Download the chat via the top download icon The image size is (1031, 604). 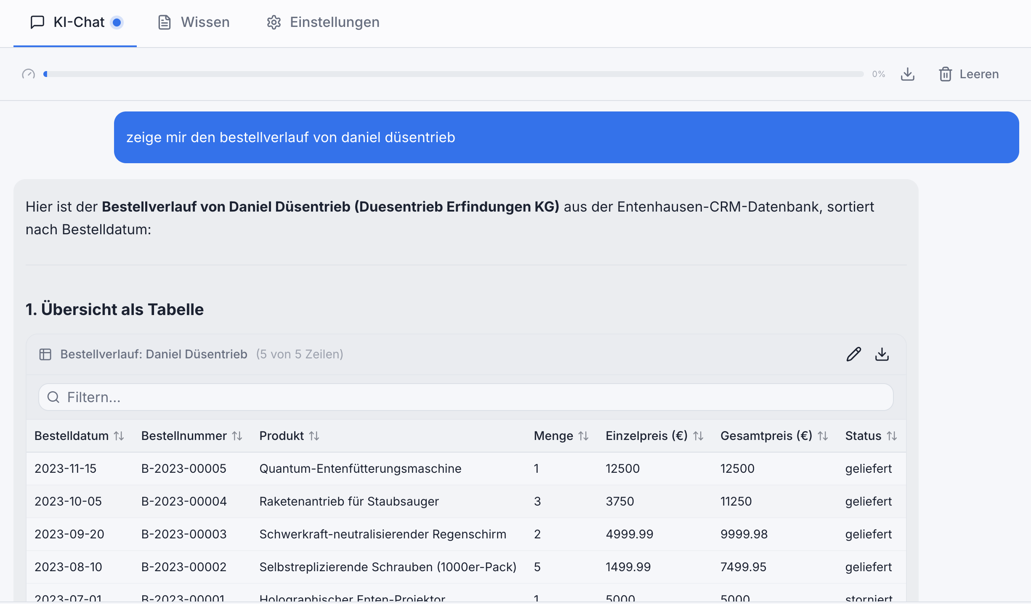(908, 74)
